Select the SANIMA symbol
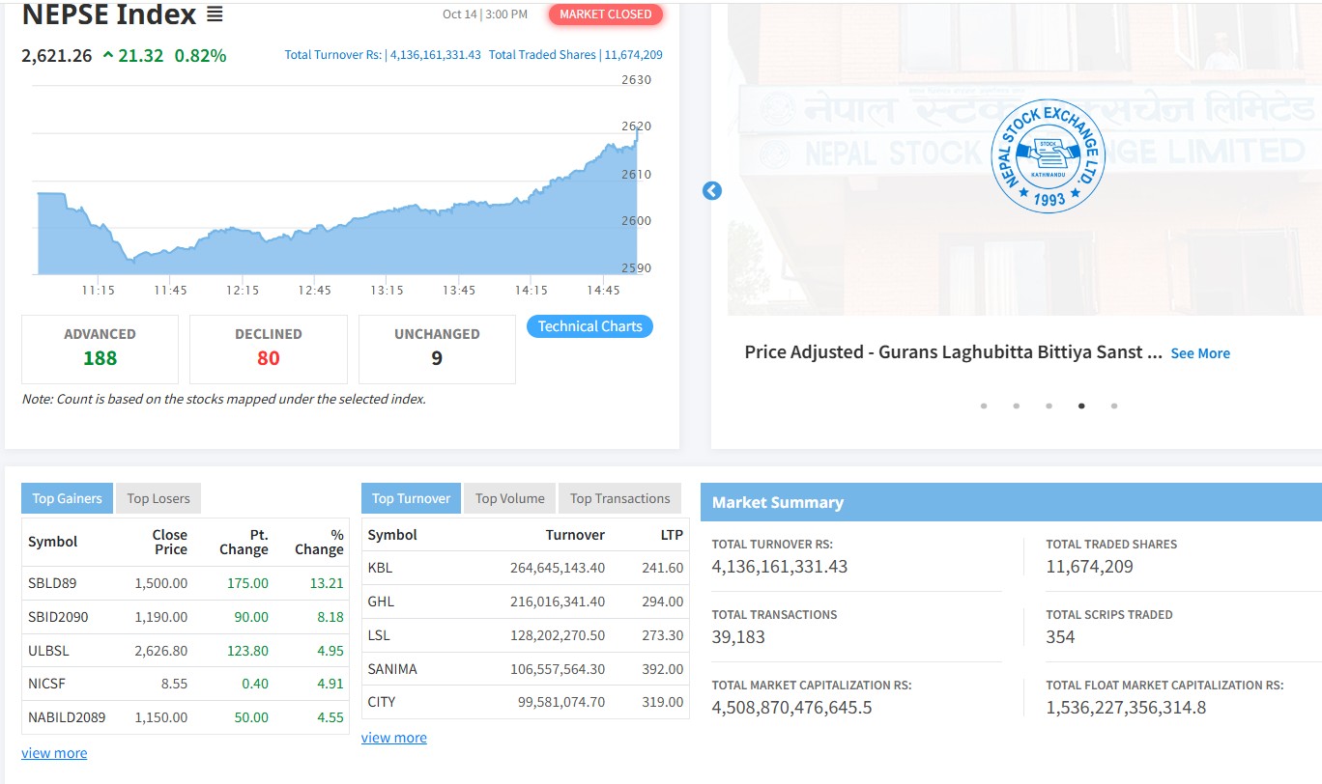This screenshot has width=1322, height=784. point(392,669)
